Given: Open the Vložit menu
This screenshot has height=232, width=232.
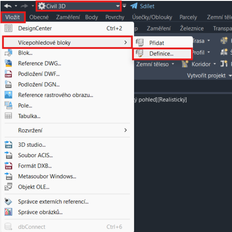Looking at the screenshot, I should [13, 17].
